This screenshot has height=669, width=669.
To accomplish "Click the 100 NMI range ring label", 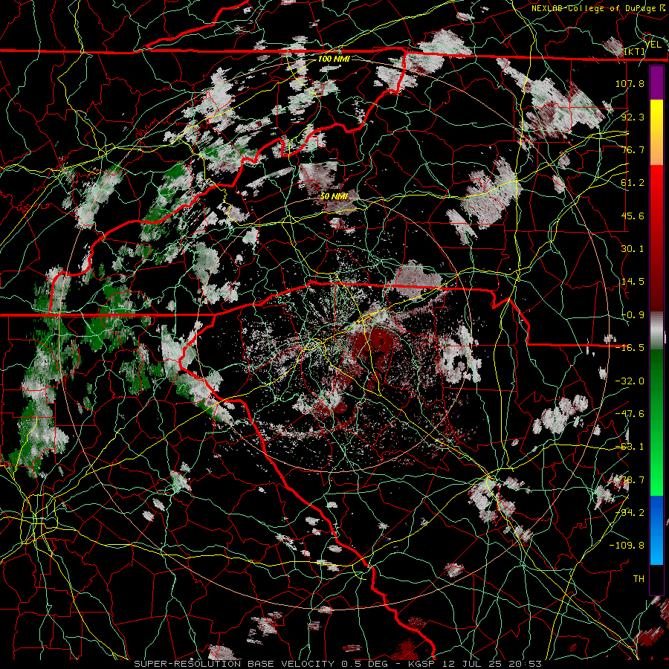I will point(334,59).
